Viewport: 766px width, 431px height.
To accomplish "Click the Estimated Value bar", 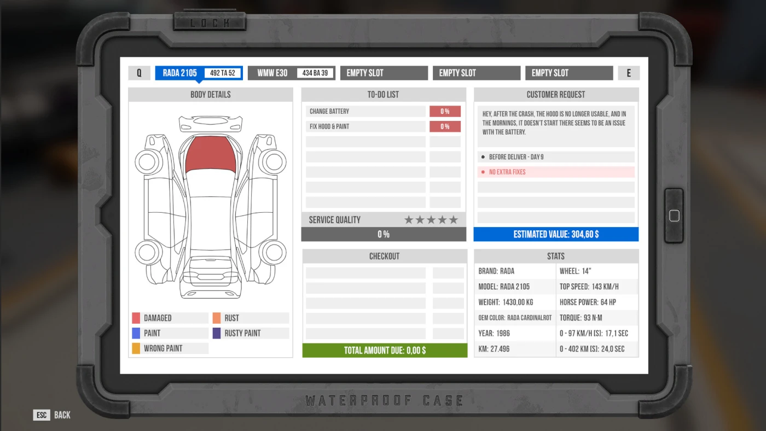I will [x=556, y=234].
